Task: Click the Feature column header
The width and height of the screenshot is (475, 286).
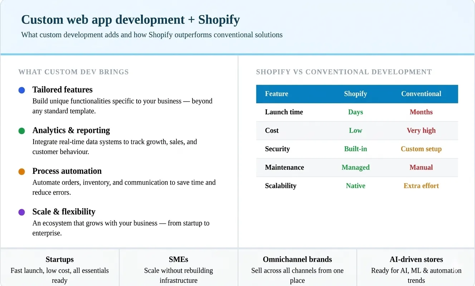Action: pos(276,94)
